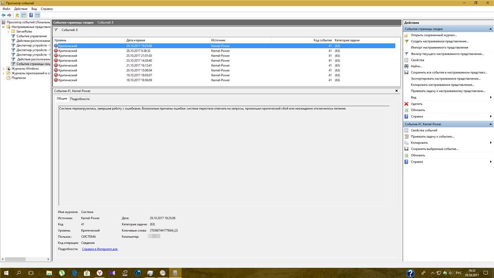Click 'Экспортировать настраиваемое представление' action
494x278 pixels.
pos(445,79)
